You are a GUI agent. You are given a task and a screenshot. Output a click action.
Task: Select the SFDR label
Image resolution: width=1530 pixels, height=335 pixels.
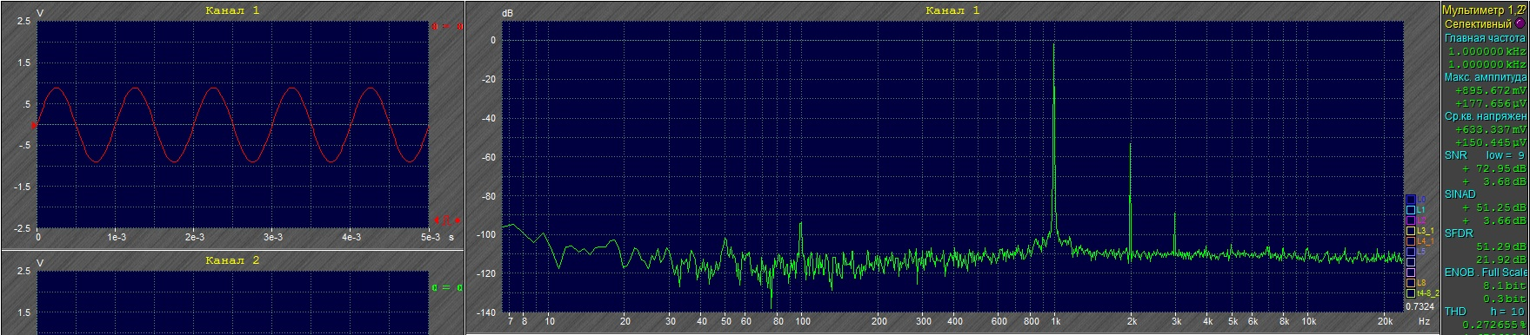coord(1460,233)
